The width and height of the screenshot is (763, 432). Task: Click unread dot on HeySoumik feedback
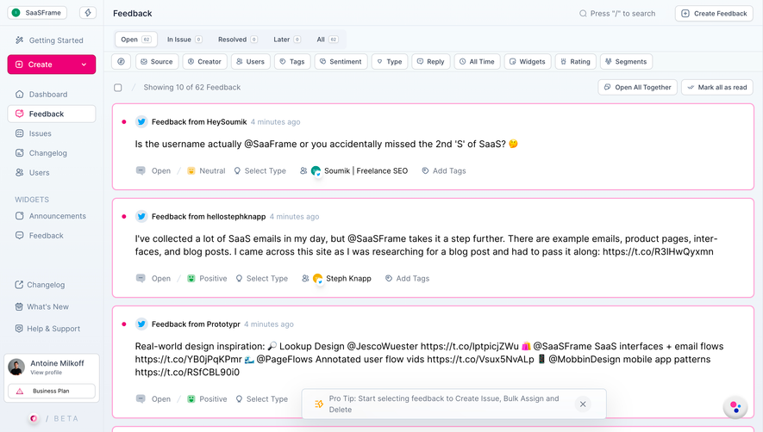(x=124, y=122)
